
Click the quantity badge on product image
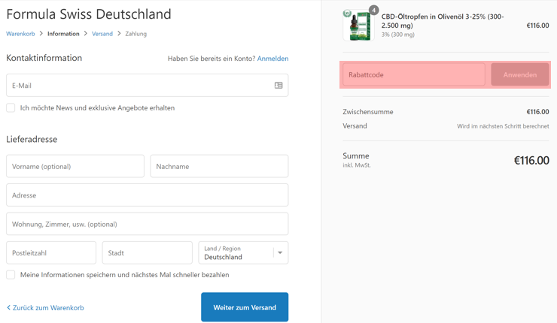click(373, 11)
